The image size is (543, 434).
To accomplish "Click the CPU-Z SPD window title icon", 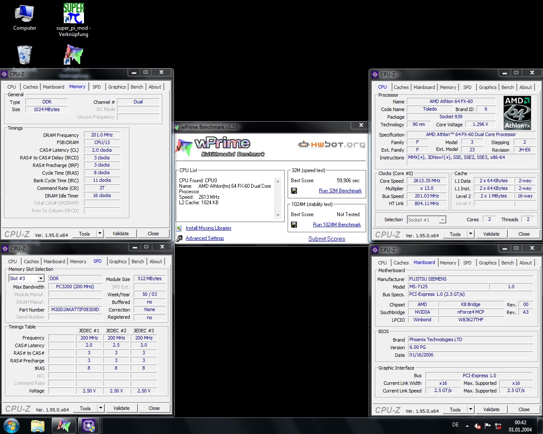I will tap(5, 248).
